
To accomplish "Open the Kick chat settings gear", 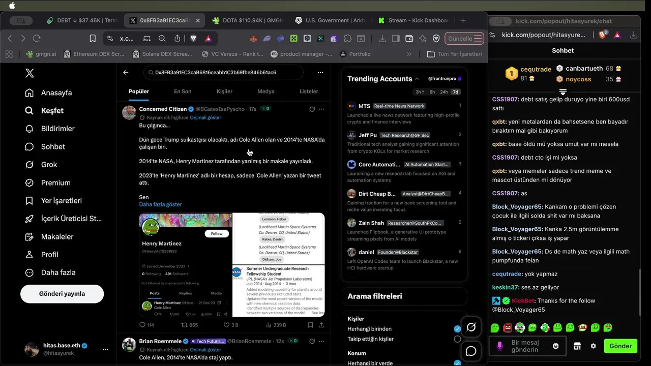I will (x=593, y=346).
